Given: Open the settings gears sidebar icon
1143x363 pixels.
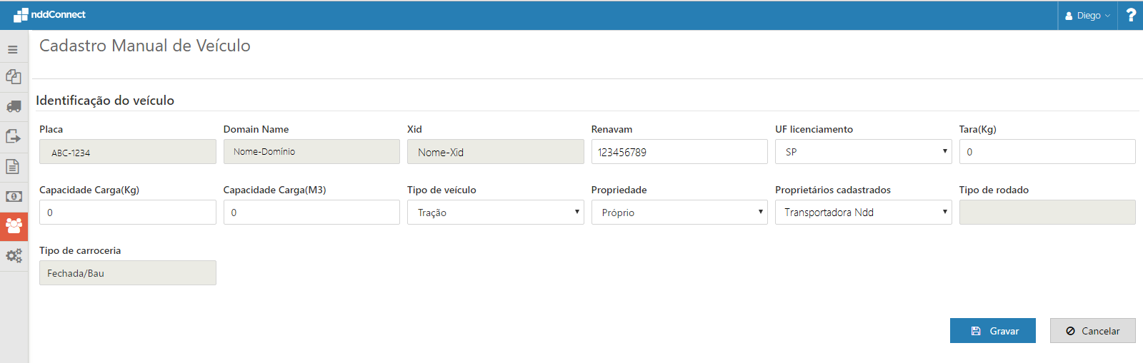Looking at the screenshot, I should tap(14, 255).
